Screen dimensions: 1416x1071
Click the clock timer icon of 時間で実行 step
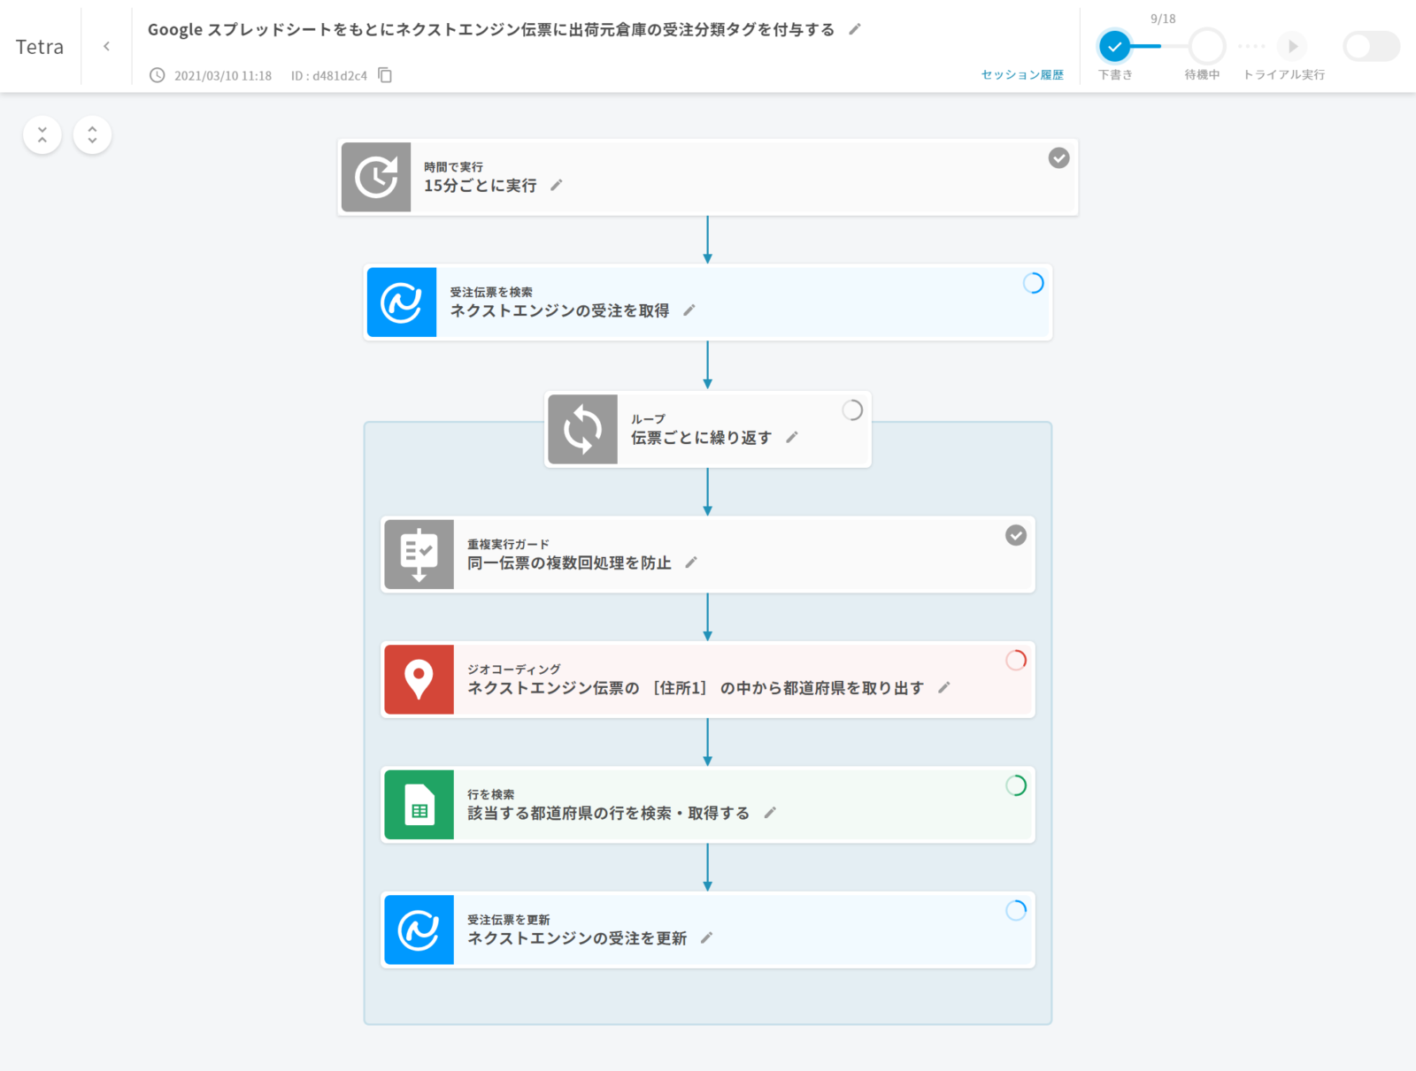376,177
